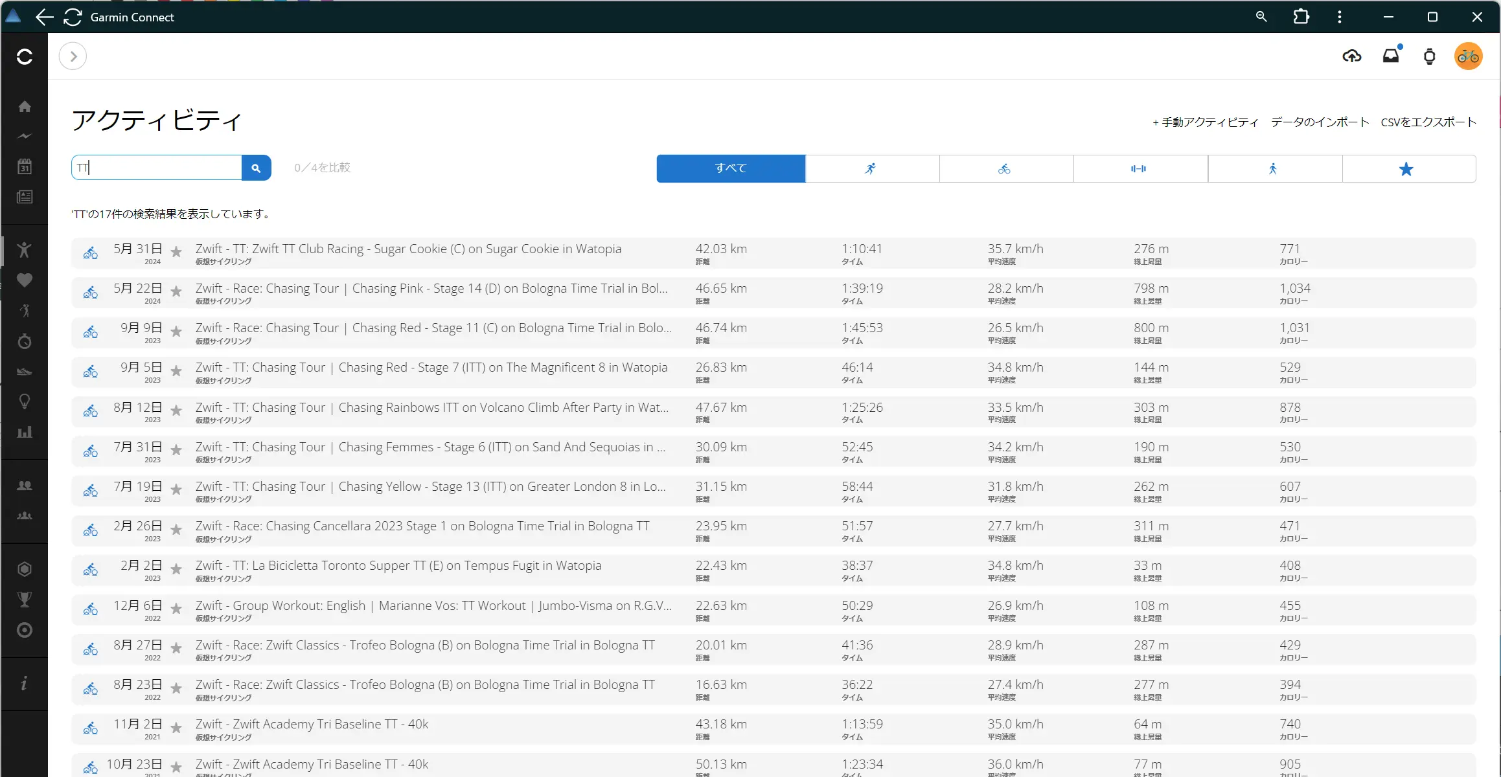Click データのインポート link

(x=1320, y=122)
